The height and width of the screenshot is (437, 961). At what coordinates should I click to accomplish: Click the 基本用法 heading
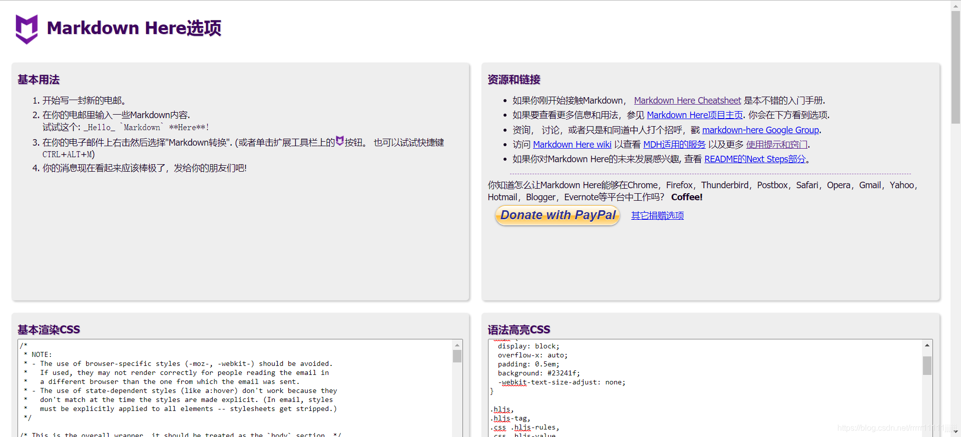tap(39, 80)
